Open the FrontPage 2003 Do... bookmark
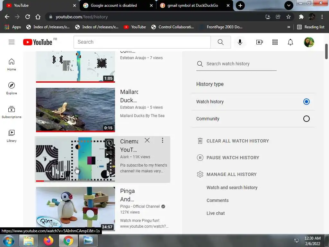The width and height of the screenshot is (329, 247). 221,27
